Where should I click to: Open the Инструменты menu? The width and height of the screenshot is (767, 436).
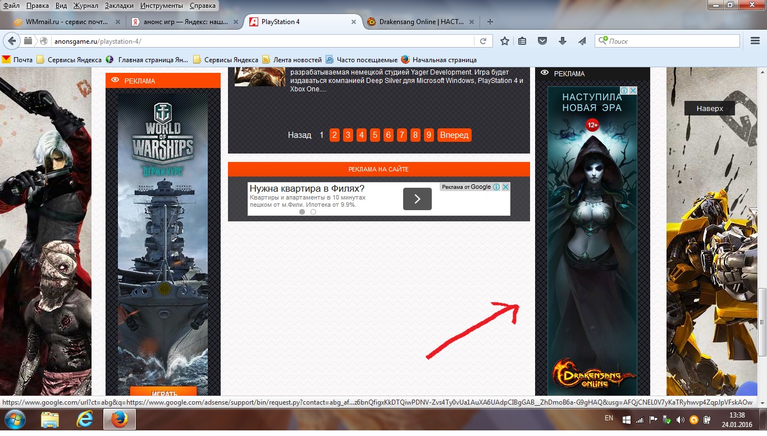pos(162,6)
